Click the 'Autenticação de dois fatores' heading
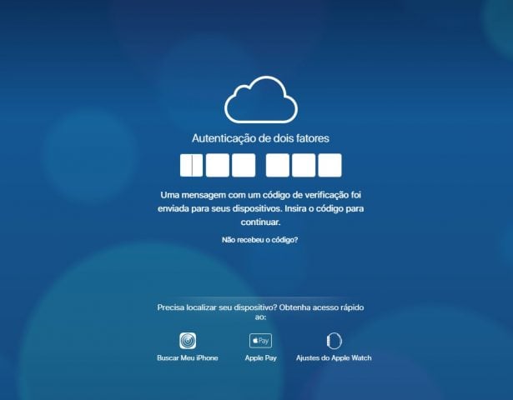 (x=260, y=138)
